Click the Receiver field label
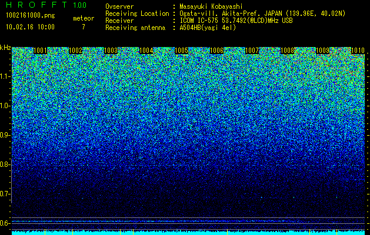 tap(119, 21)
